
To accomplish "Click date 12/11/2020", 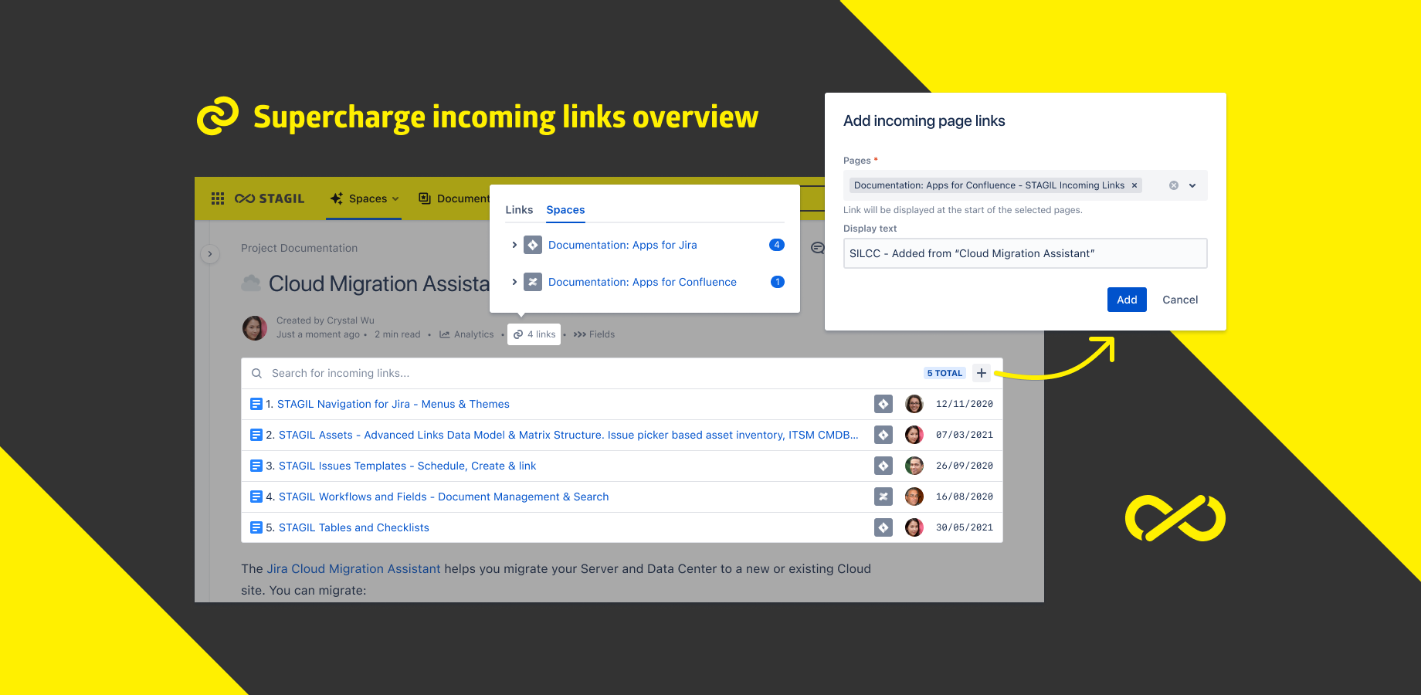I will 965,404.
